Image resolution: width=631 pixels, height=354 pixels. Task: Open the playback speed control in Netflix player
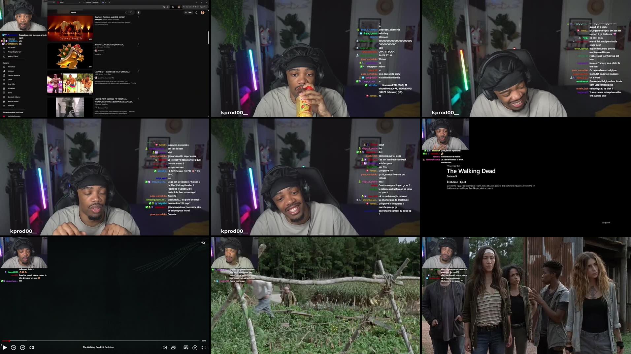pos(195,347)
